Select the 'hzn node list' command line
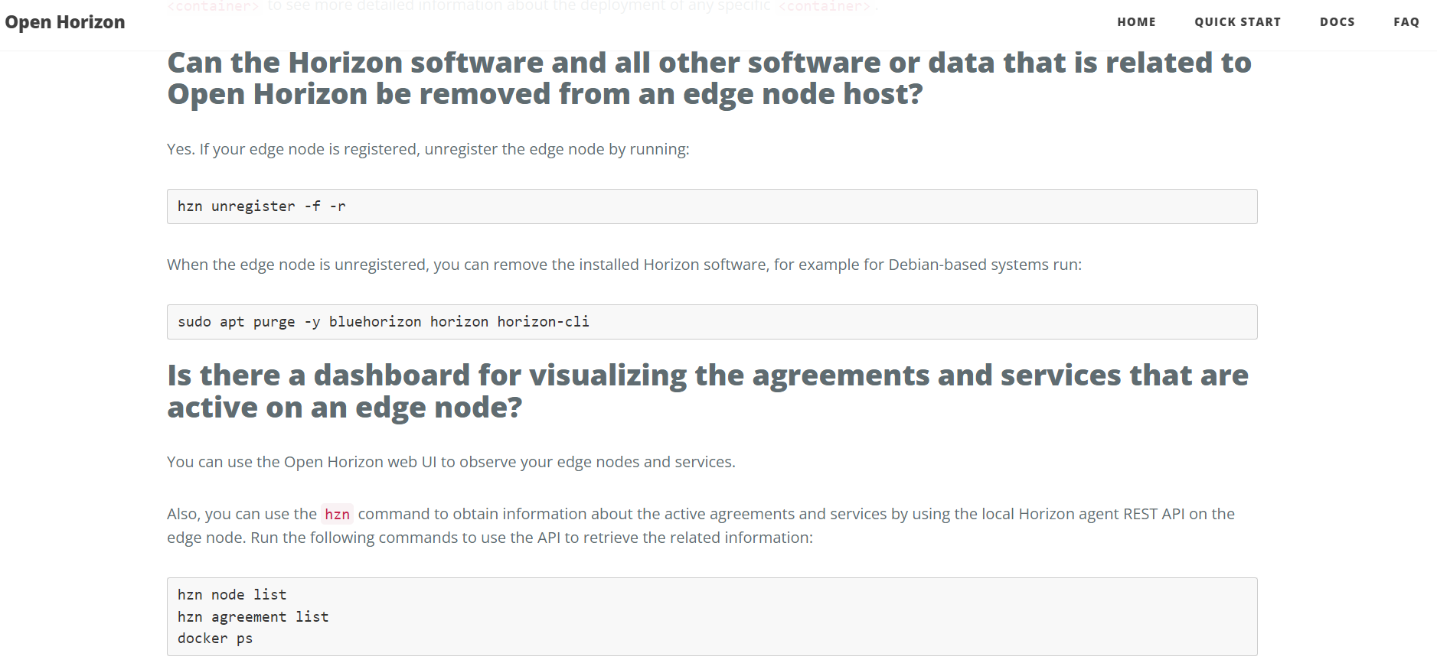Viewport: 1437px width, 663px height. [231, 594]
